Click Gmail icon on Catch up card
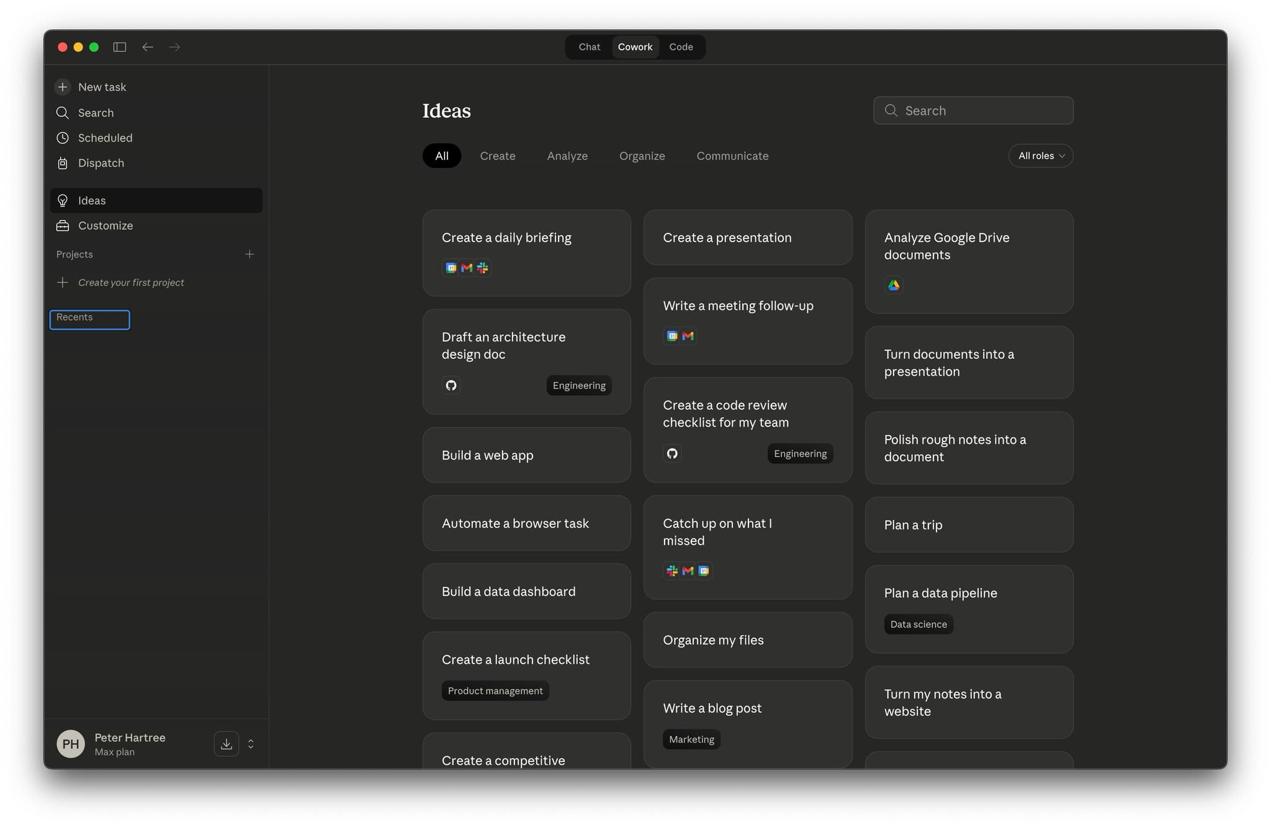This screenshot has height=827, width=1271. (688, 571)
